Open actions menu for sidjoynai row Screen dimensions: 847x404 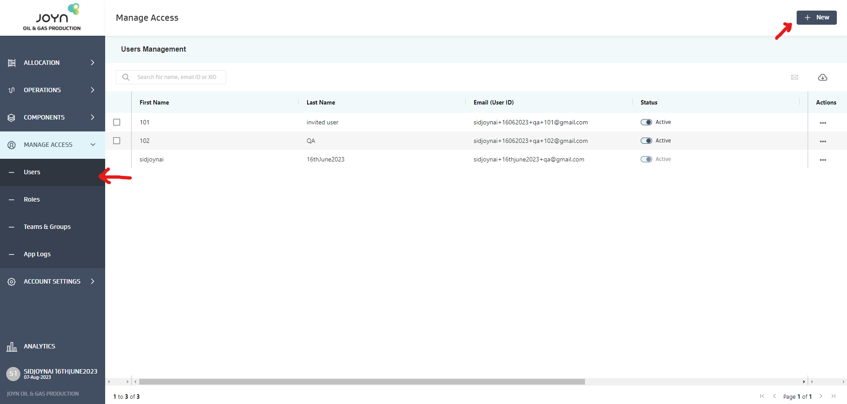822,160
